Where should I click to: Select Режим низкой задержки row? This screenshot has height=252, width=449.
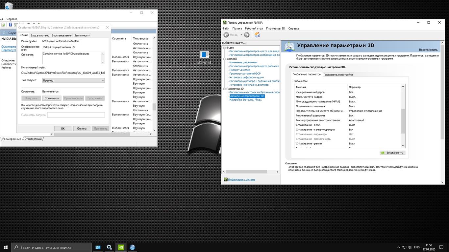click(x=347, y=115)
